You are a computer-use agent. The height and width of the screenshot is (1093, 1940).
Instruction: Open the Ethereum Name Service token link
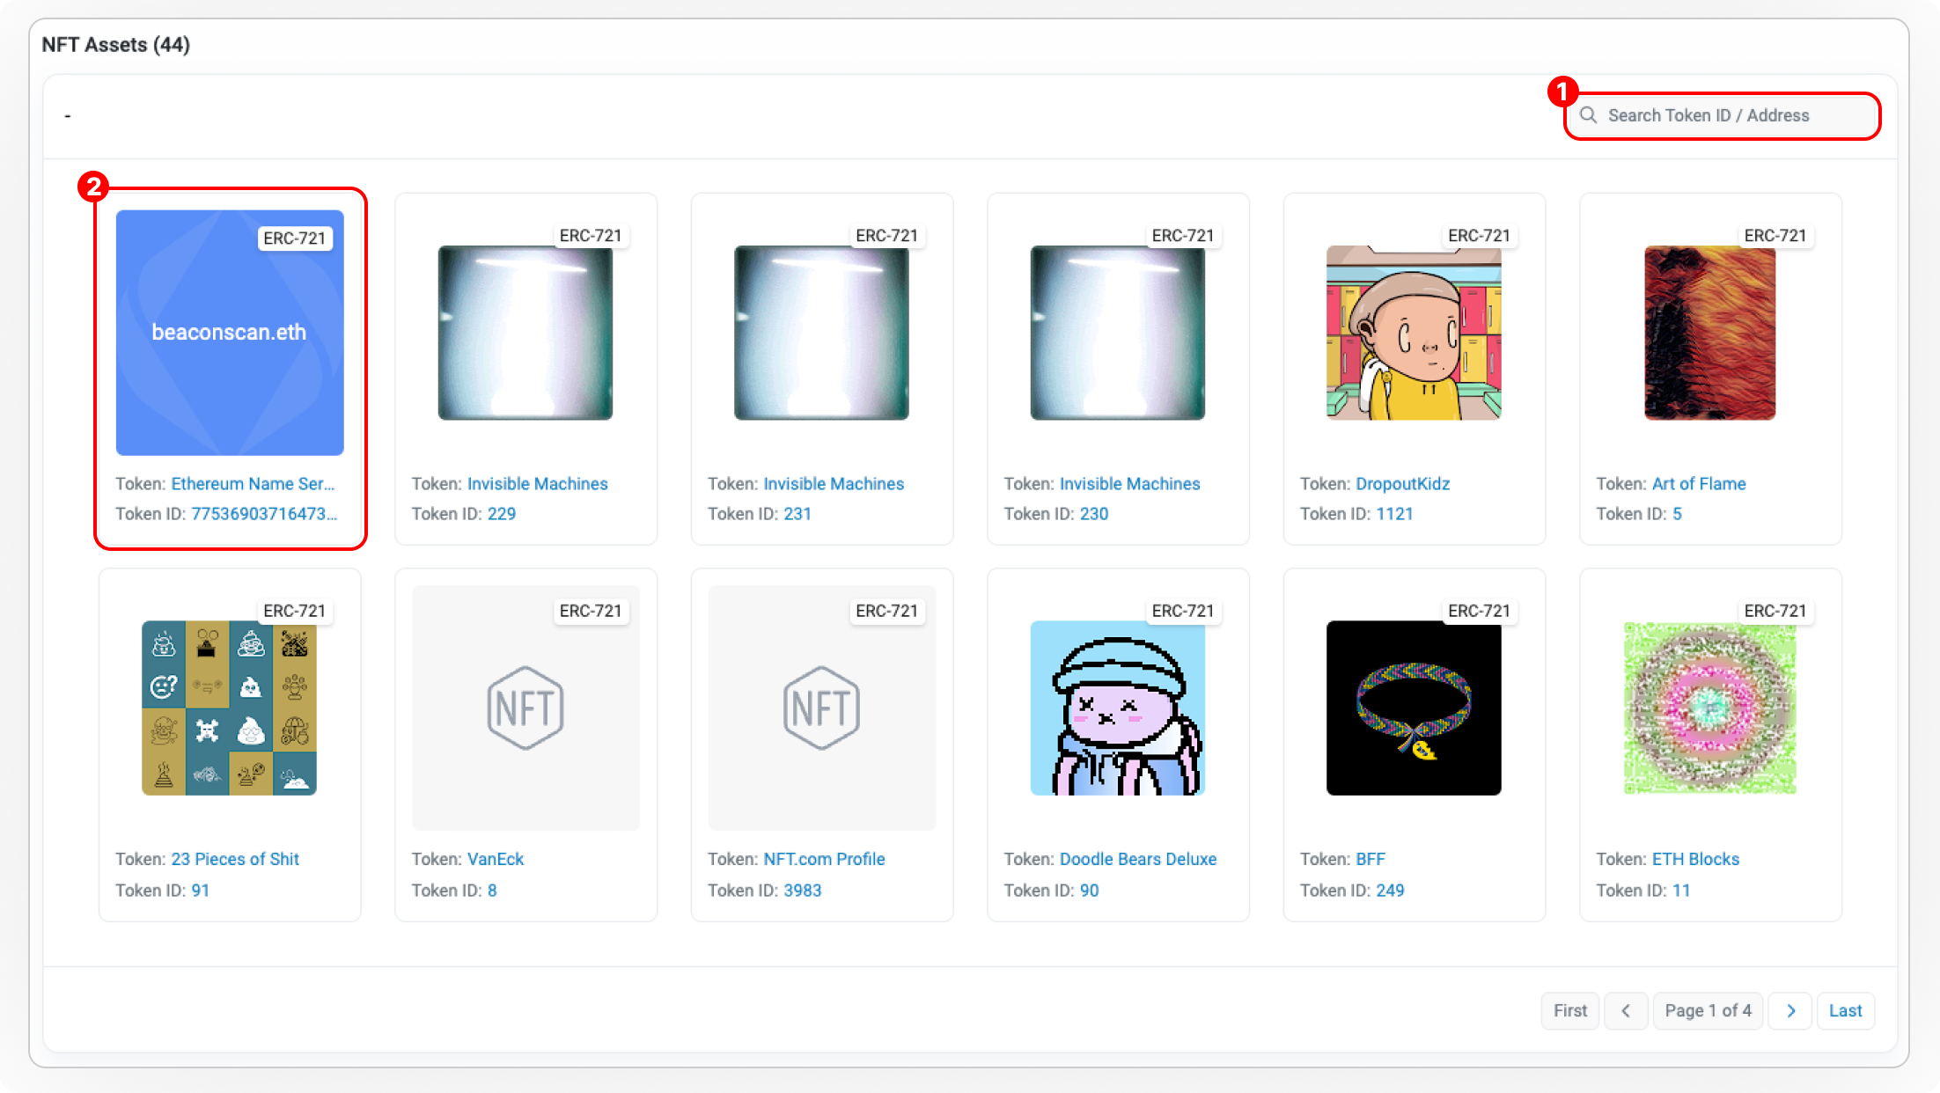pyautogui.click(x=253, y=484)
